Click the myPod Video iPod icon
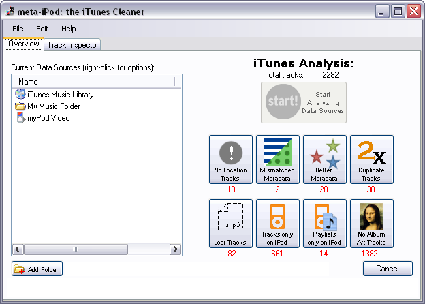This screenshot has width=425, height=304. click(20, 118)
